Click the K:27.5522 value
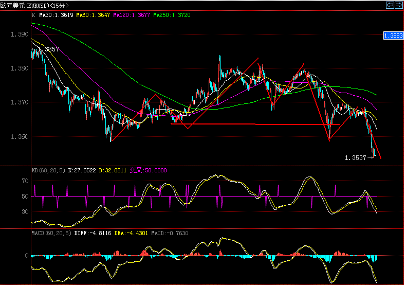Image resolution: width=406 pixels, height=285 pixels. pos(82,170)
